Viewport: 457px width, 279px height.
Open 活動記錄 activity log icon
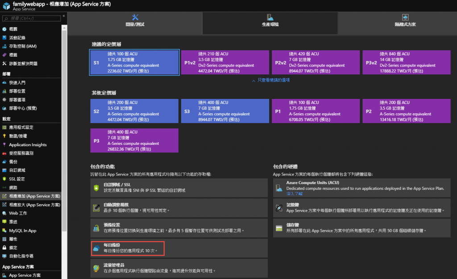[4, 37]
